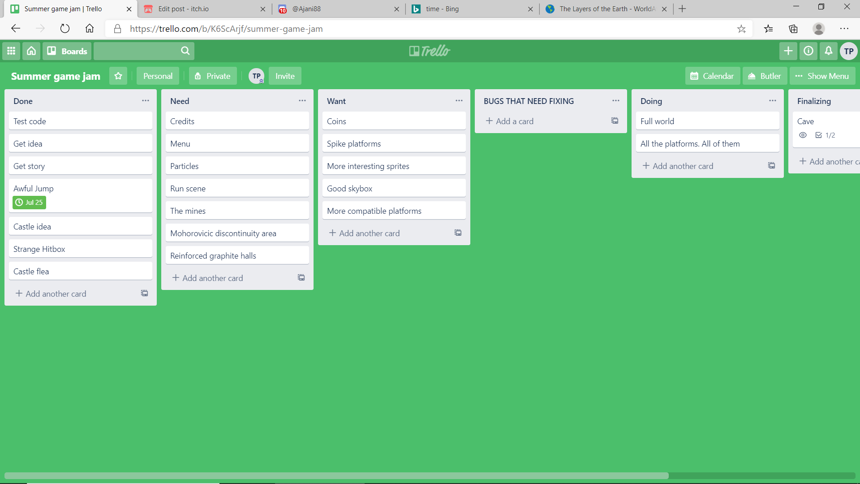Image resolution: width=860 pixels, height=484 pixels.
Task: Open the notifications bell icon
Action: 829,51
